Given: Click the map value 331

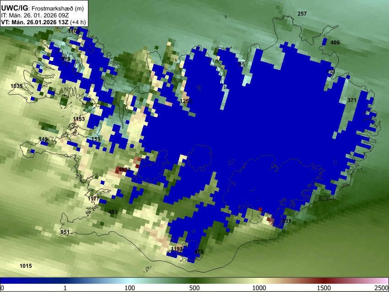Looking at the screenshot, I should click(286, 221).
